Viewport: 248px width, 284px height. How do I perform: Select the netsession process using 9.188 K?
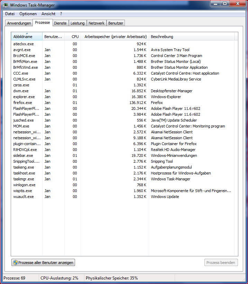[x=122, y=138]
